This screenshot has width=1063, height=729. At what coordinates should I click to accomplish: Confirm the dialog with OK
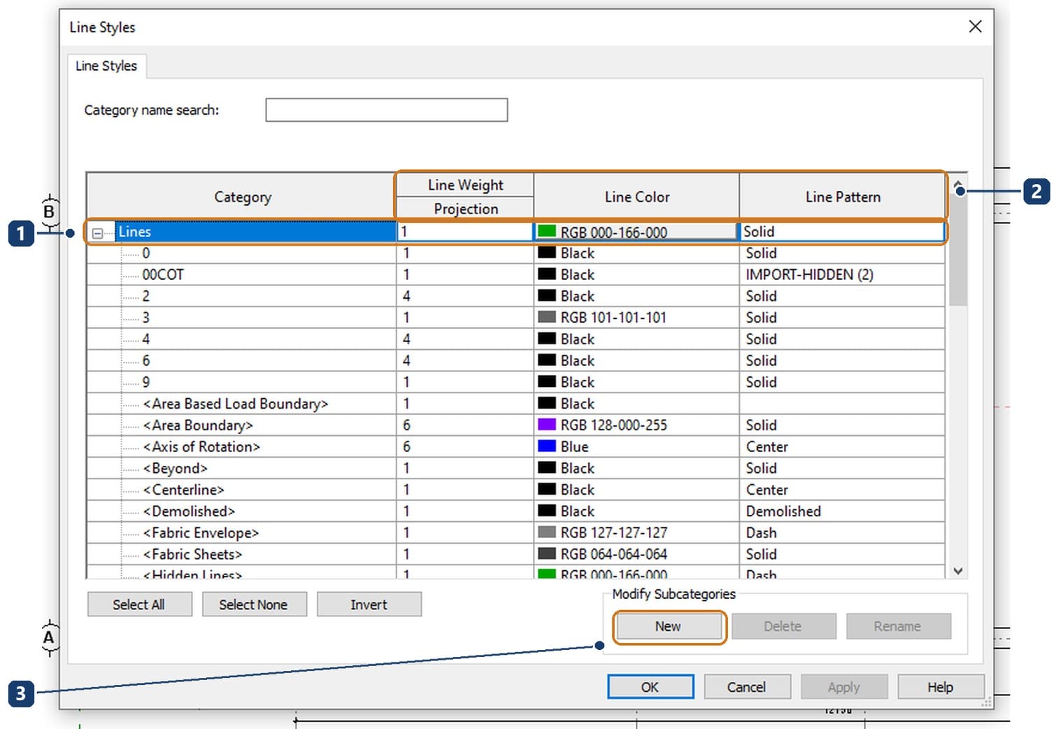pos(650,687)
